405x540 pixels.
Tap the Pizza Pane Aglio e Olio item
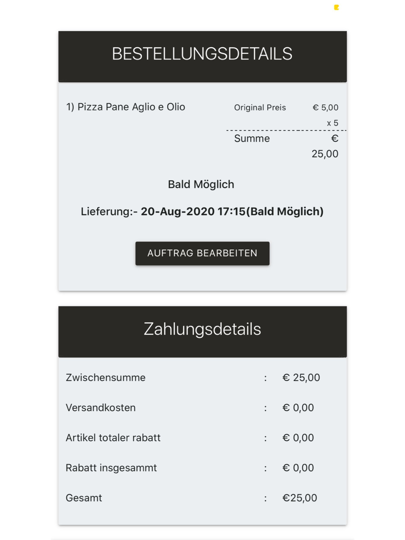(x=126, y=107)
